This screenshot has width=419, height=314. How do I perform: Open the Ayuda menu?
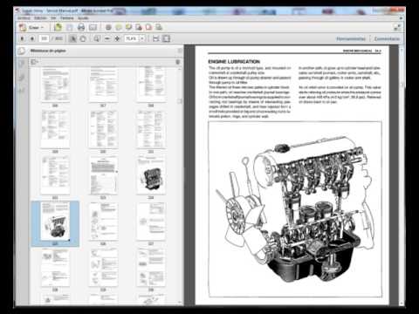[x=83, y=18]
